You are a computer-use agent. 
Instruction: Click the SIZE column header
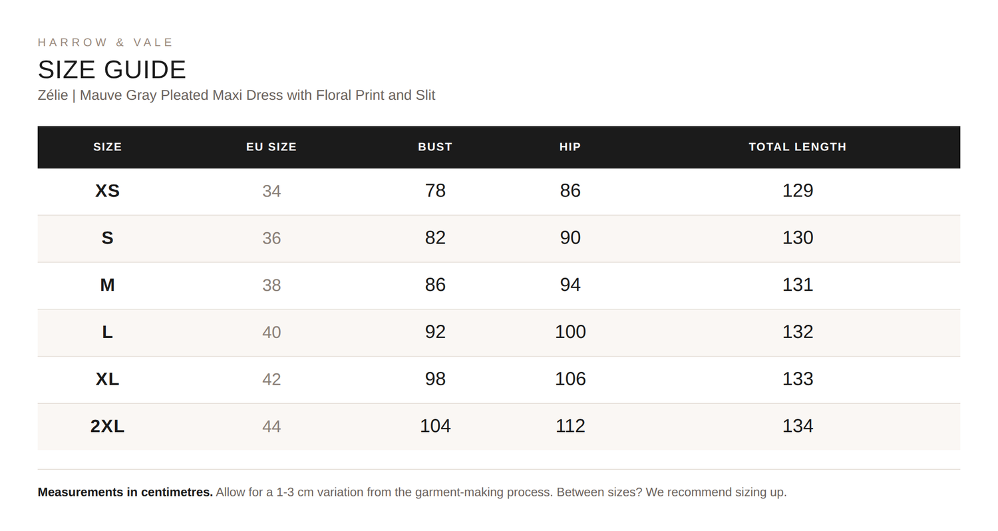tap(107, 147)
